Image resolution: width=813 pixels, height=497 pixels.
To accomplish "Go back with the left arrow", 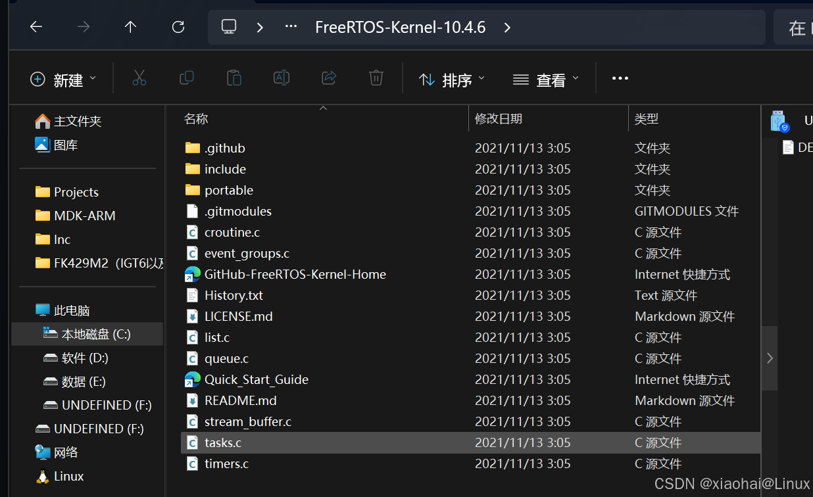I will pyautogui.click(x=36, y=27).
